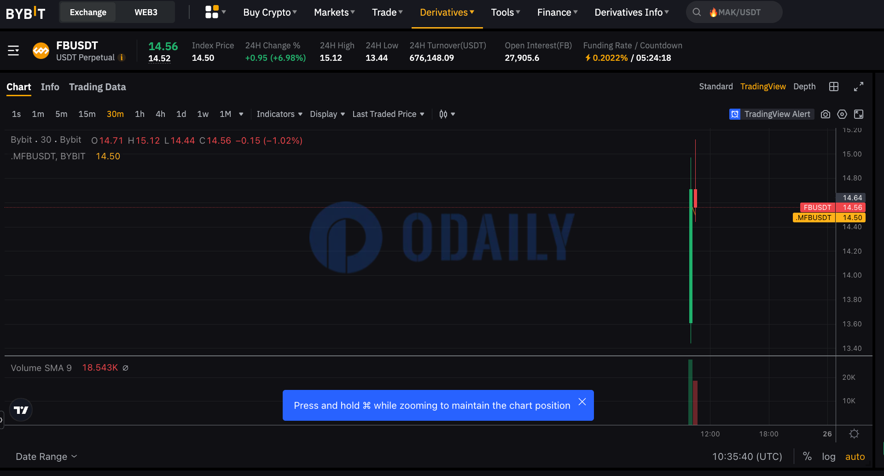Toggle log scale mode
The height and width of the screenshot is (476, 884).
828,457
